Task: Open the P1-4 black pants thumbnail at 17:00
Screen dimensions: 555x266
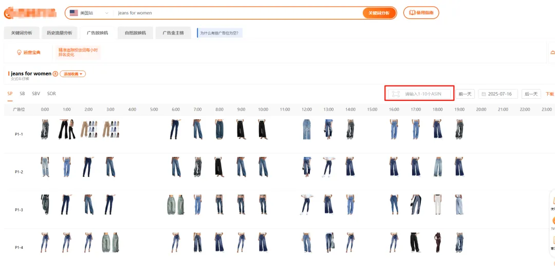Action: pyautogui.click(x=416, y=242)
